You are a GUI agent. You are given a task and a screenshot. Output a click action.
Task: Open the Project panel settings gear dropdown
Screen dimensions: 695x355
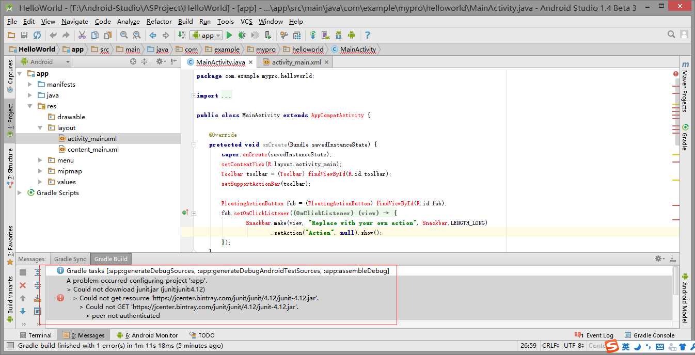161,61
